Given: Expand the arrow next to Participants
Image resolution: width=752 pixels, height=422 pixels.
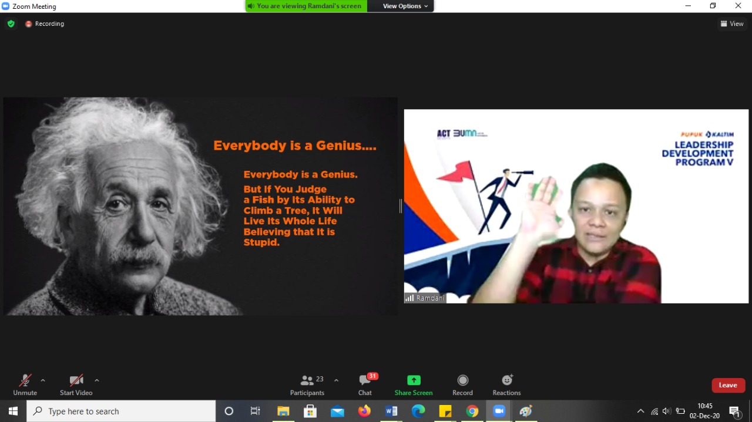Looking at the screenshot, I should 336,380.
